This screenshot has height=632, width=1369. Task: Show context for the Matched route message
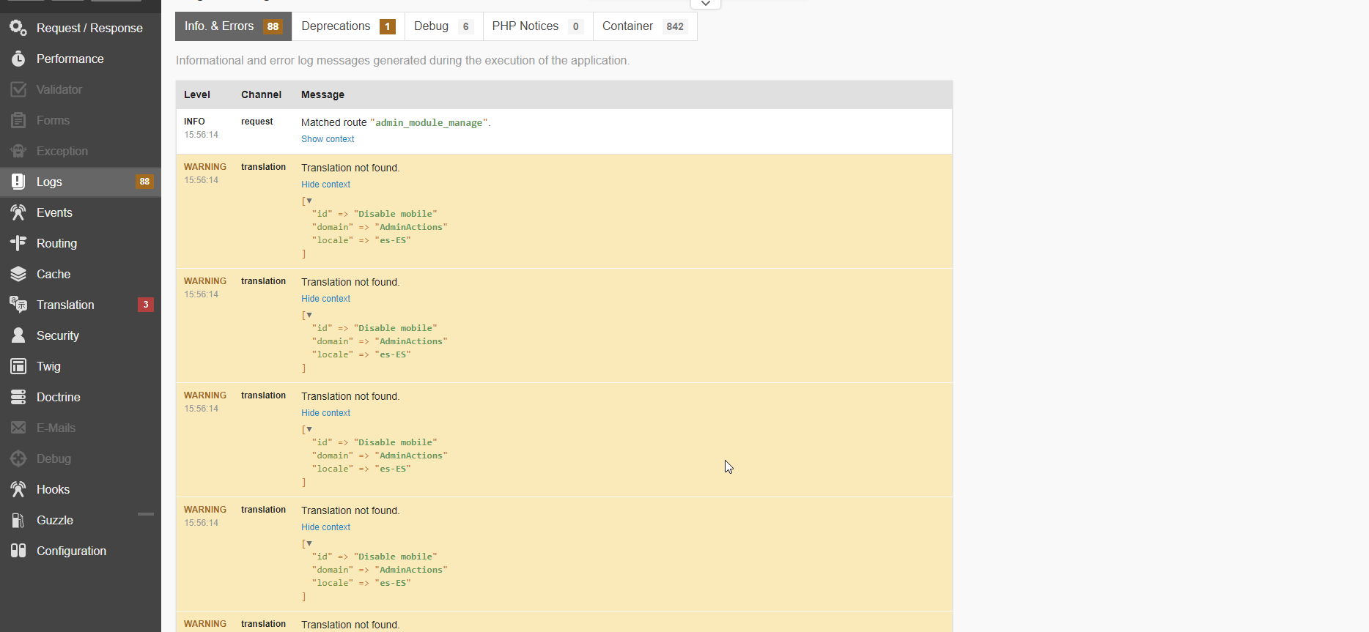point(328,139)
